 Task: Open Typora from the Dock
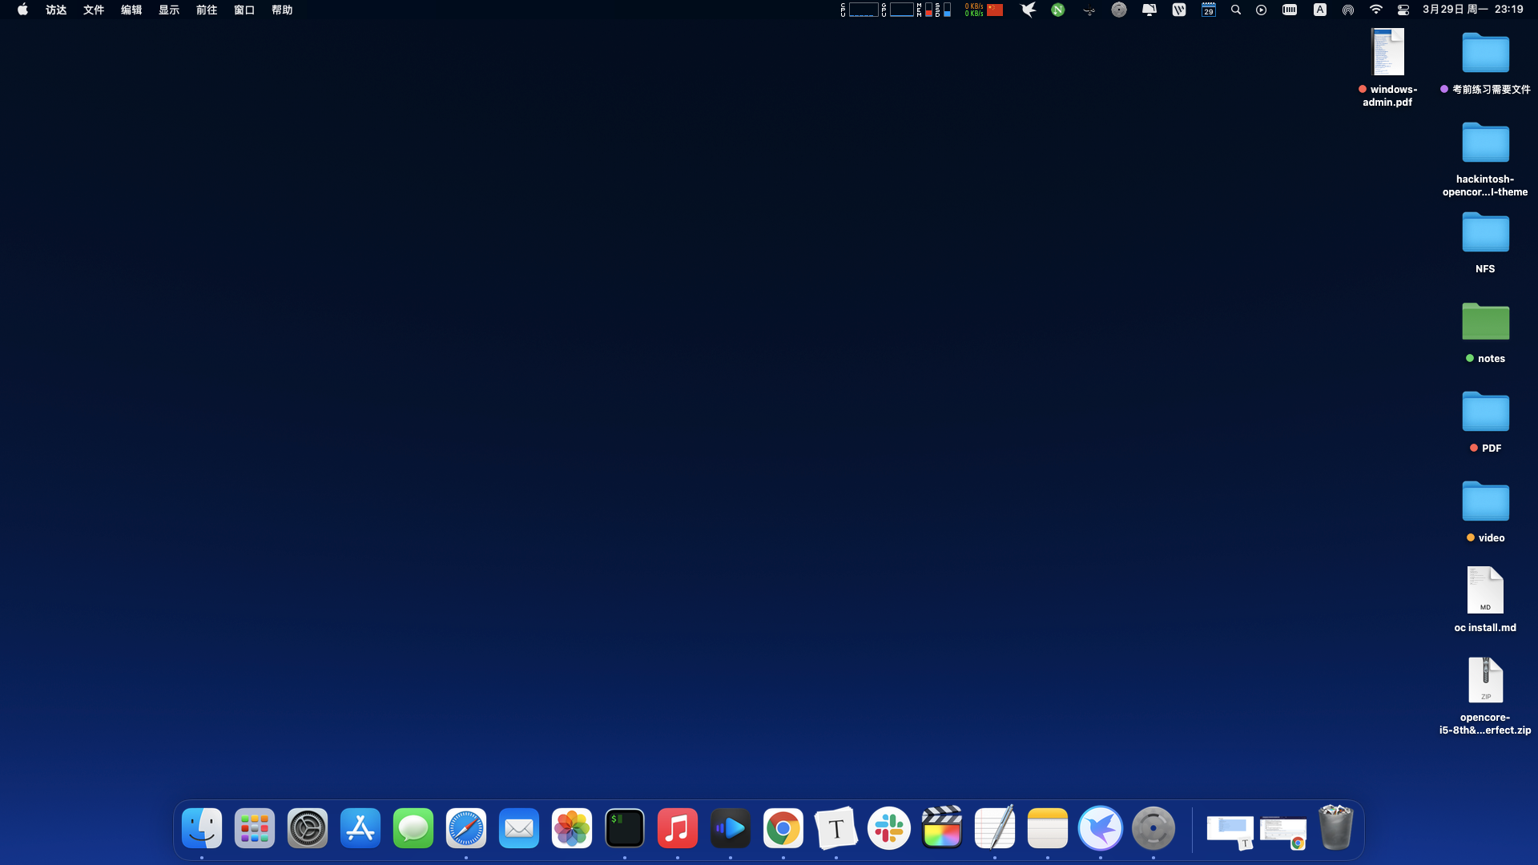click(836, 828)
